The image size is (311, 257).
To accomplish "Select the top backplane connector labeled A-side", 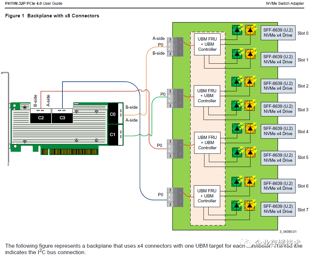I will click(175, 47).
